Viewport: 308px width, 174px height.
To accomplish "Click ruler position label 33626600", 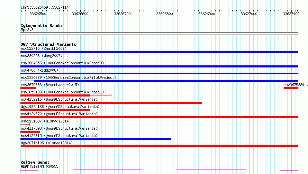I will point(80,14).
